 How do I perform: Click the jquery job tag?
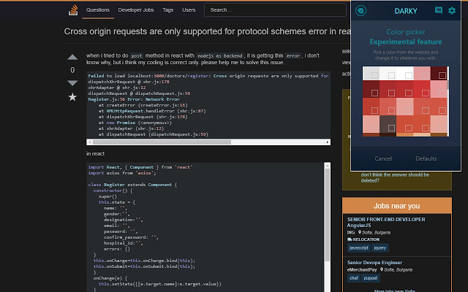point(380,248)
